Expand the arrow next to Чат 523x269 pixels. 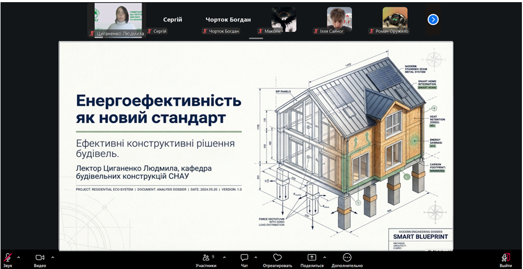[256, 257]
